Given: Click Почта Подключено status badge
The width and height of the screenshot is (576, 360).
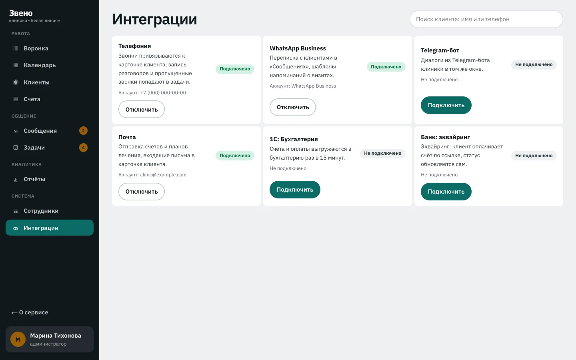Looking at the screenshot, I should point(235,156).
